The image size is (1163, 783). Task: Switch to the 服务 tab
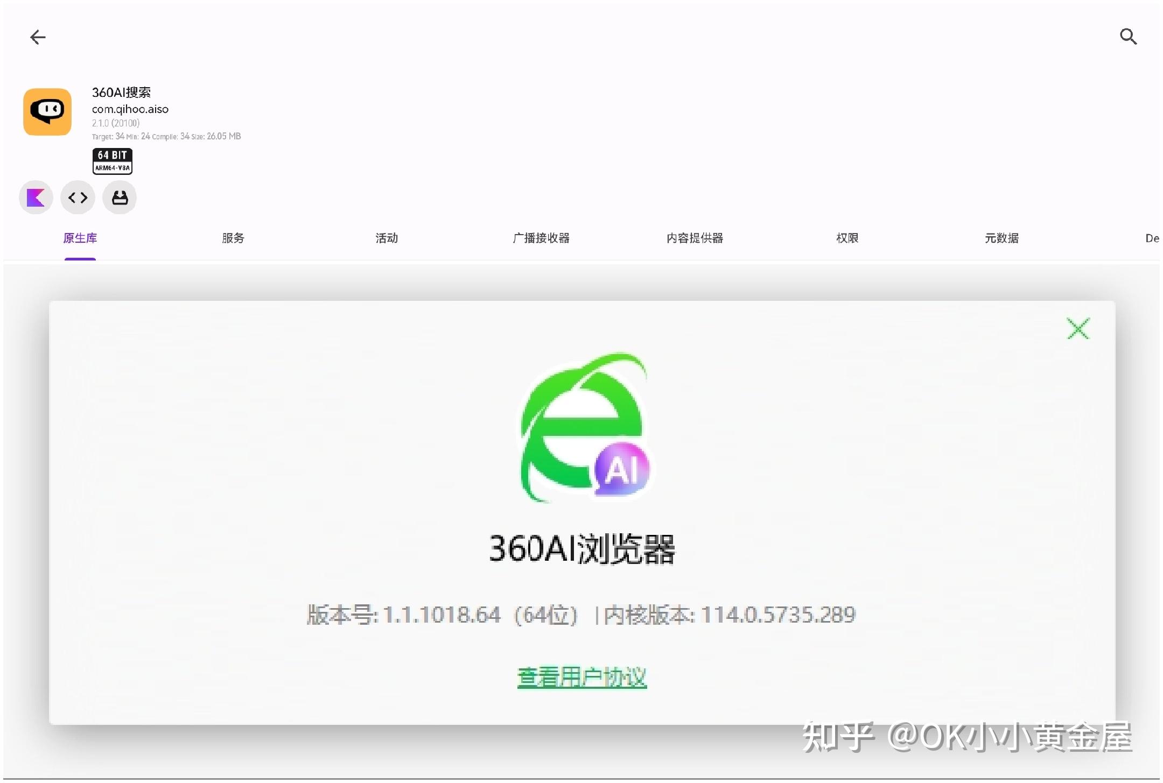233,238
